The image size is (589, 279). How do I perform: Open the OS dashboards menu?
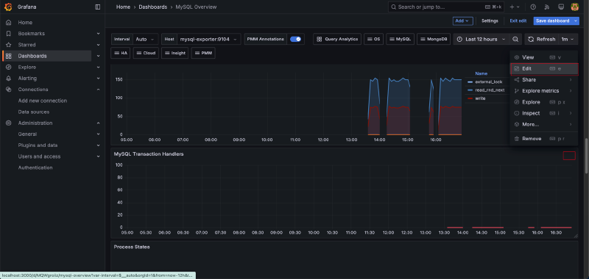[373, 39]
